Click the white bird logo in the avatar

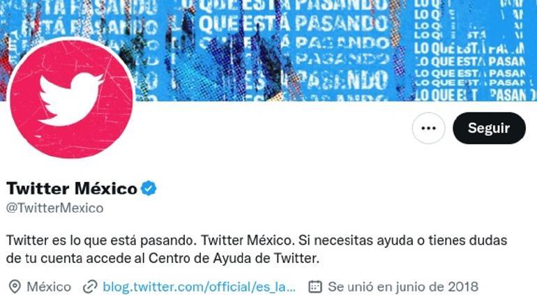point(71,99)
